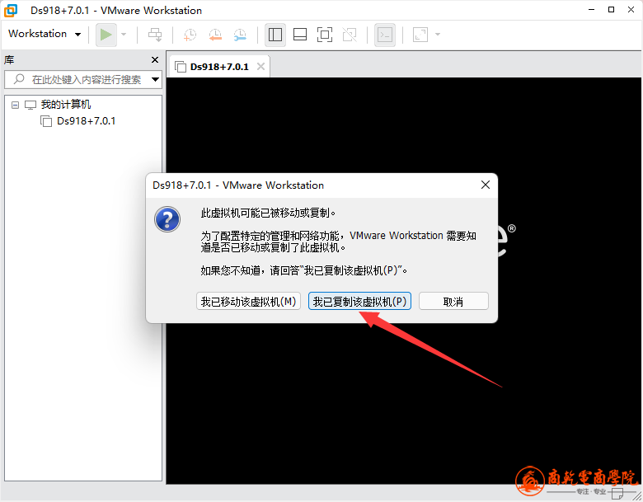Click the 我已复制该虚拟机(P) button
Viewport: 643px width, 502px height.
coord(359,302)
